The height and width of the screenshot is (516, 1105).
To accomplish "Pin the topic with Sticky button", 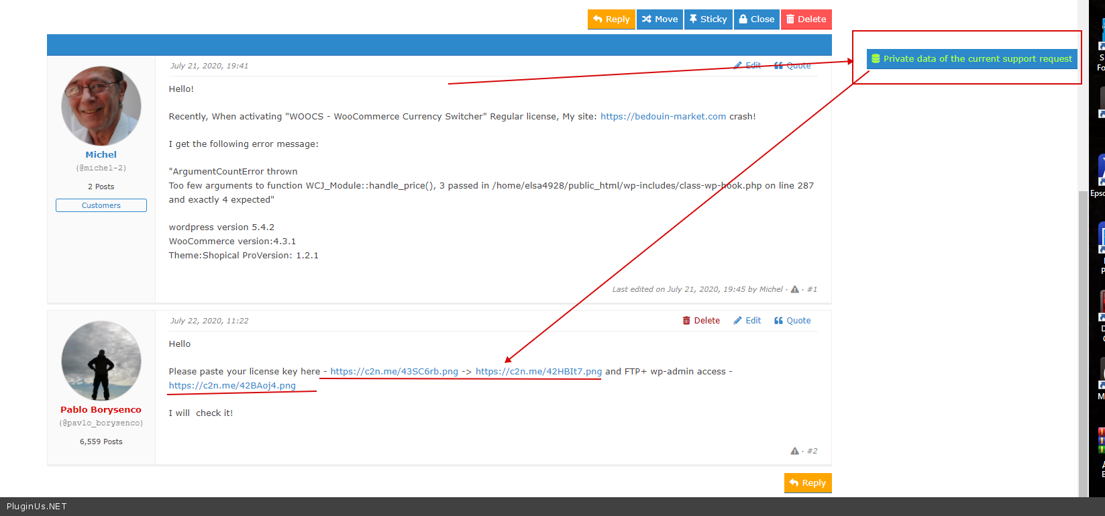I will (708, 19).
